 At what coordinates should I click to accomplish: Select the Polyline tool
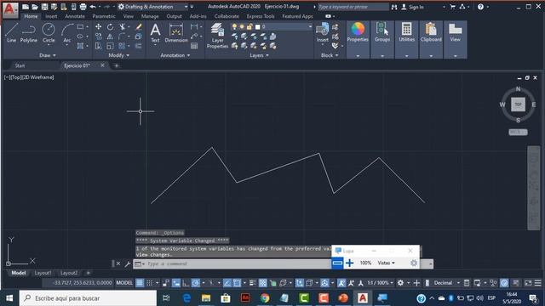point(28,33)
